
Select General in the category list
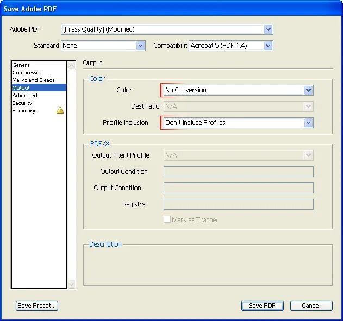39,65
